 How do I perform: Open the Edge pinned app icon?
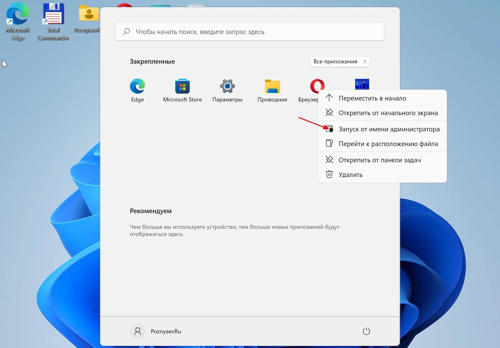coord(137,86)
